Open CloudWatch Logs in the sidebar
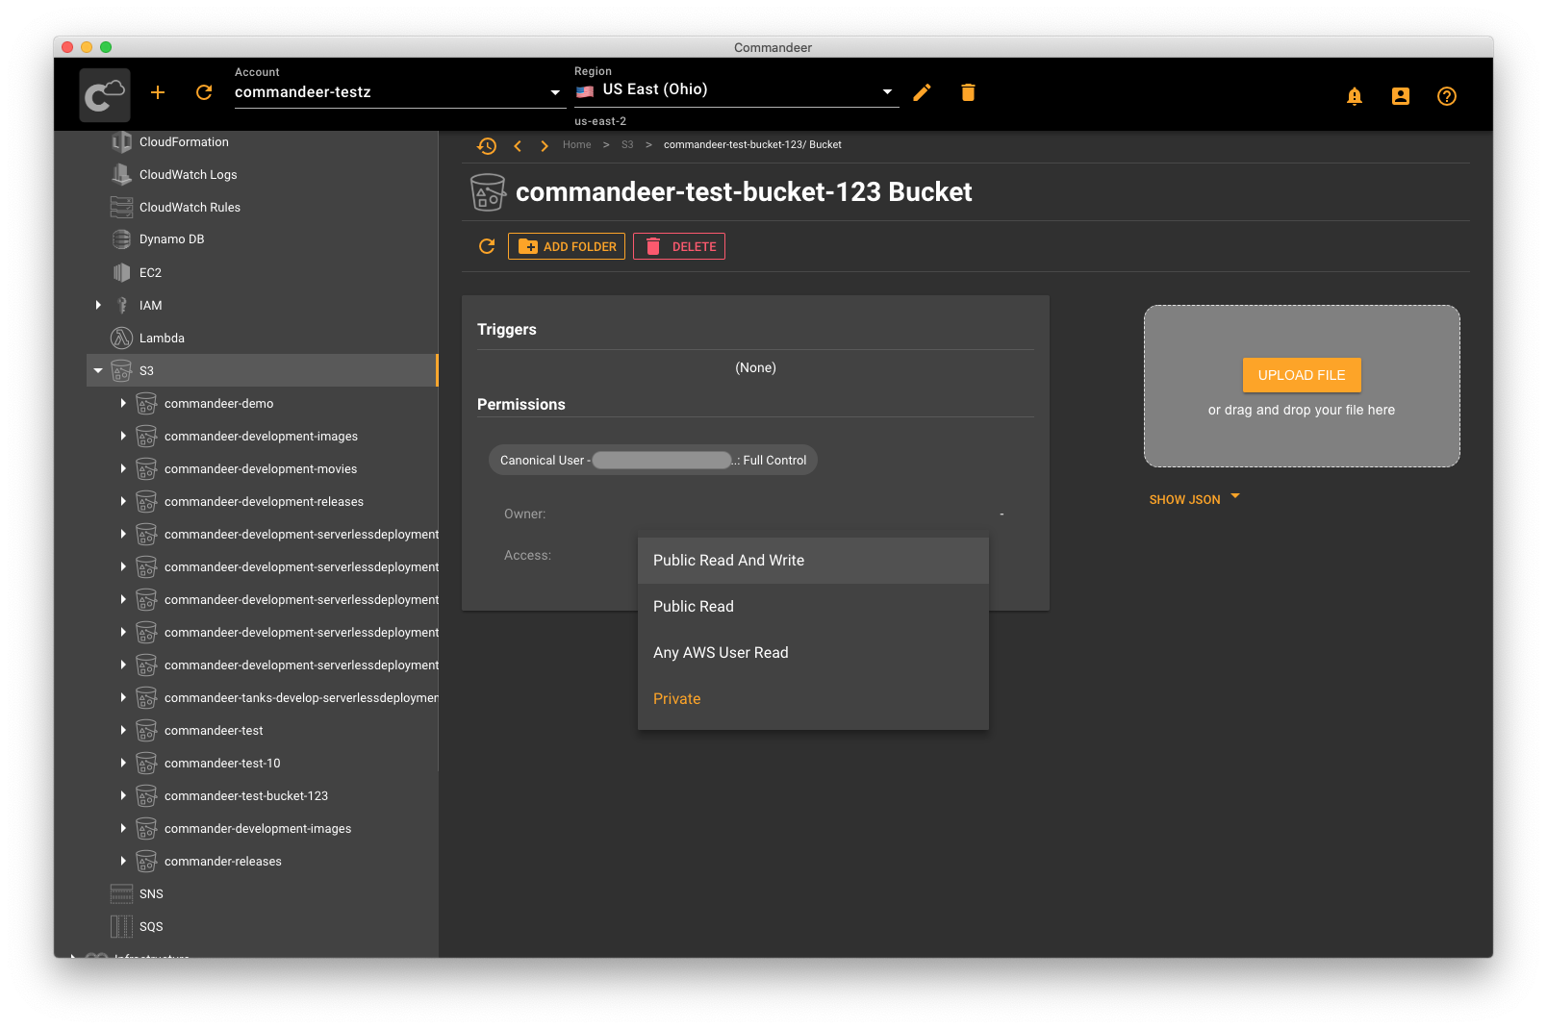The image size is (1547, 1029). [x=188, y=174]
